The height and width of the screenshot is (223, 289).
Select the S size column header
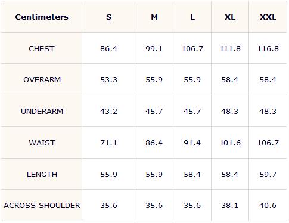click(108, 17)
